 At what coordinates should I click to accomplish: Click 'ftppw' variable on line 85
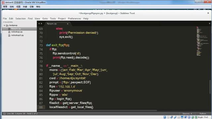(54, 95)
